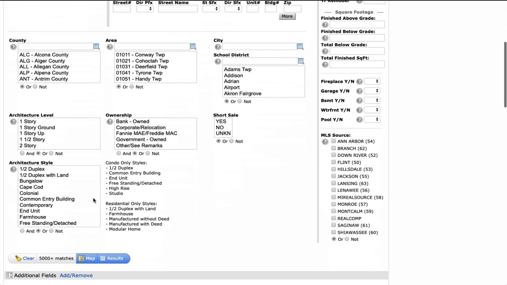Image resolution: width=507 pixels, height=285 pixels.
Task: Show help for Garage Y/N
Action: pos(359,91)
